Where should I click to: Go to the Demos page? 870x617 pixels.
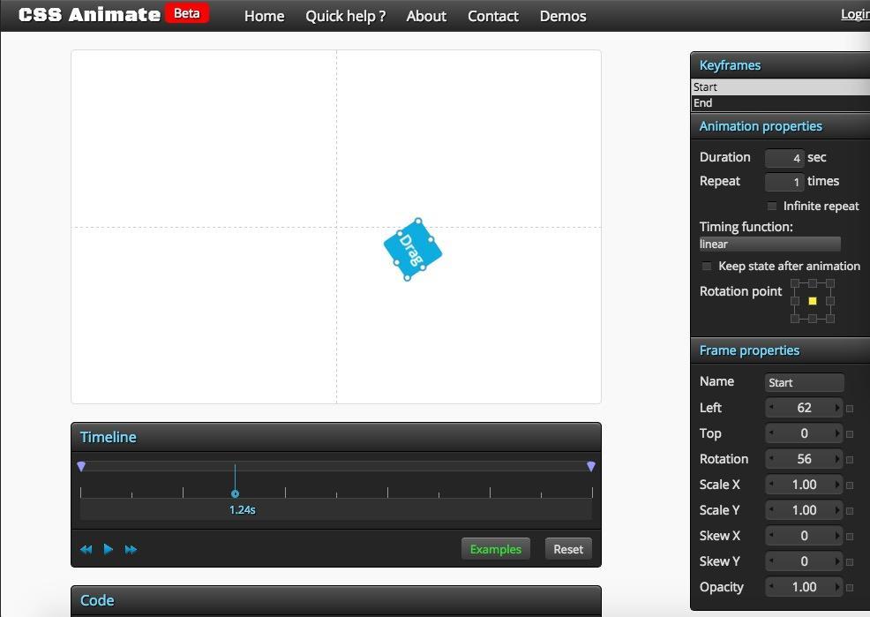(x=563, y=16)
